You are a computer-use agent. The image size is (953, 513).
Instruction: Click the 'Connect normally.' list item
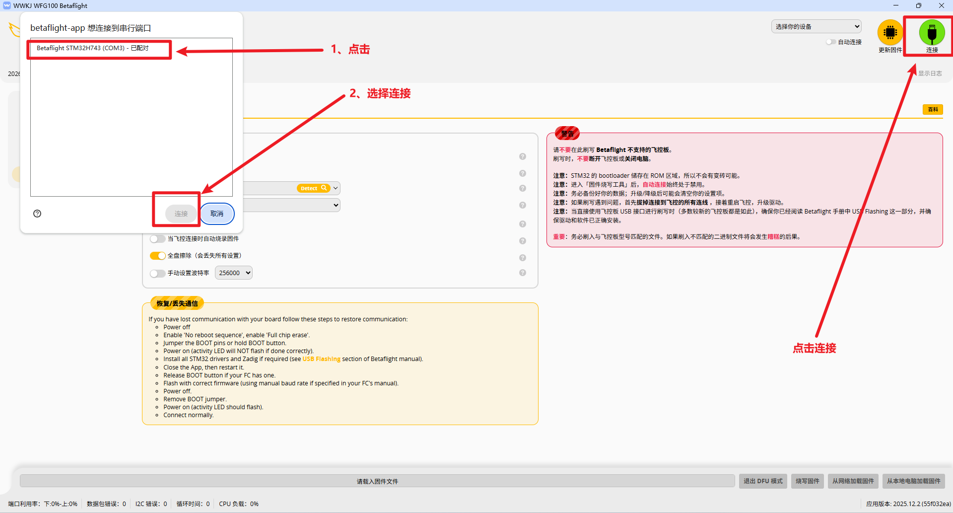click(189, 415)
